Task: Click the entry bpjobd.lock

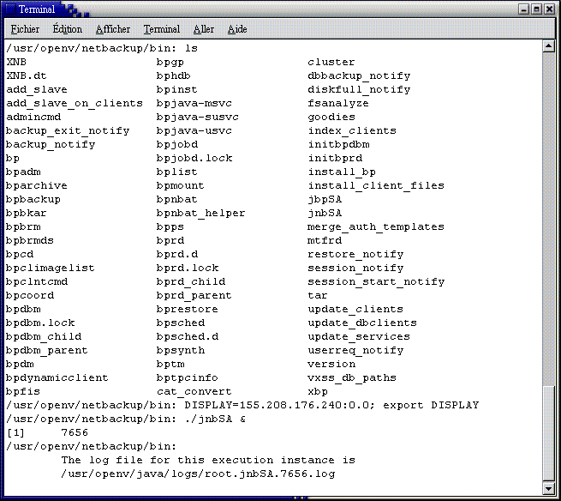Action: click(194, 159)
